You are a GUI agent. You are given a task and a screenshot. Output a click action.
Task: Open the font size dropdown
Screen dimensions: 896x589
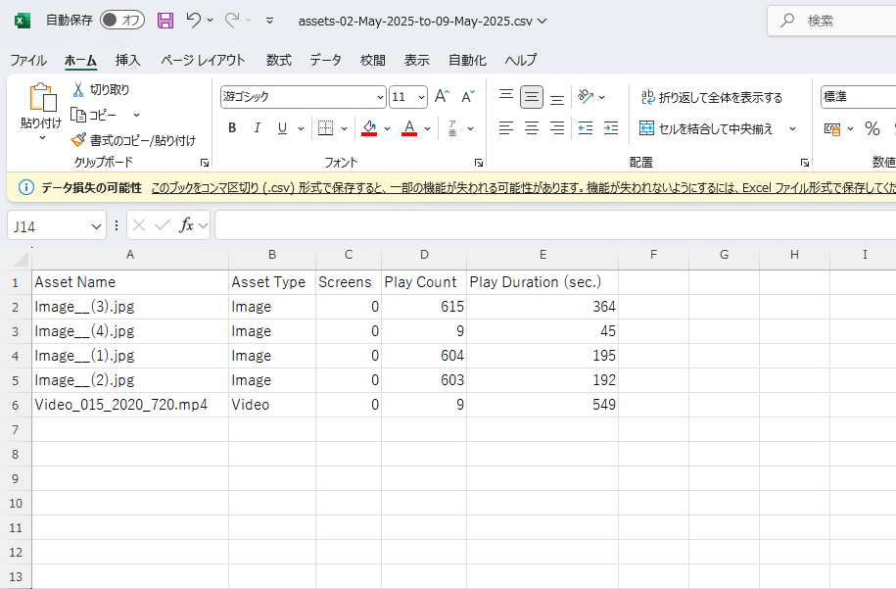[422, 97]
